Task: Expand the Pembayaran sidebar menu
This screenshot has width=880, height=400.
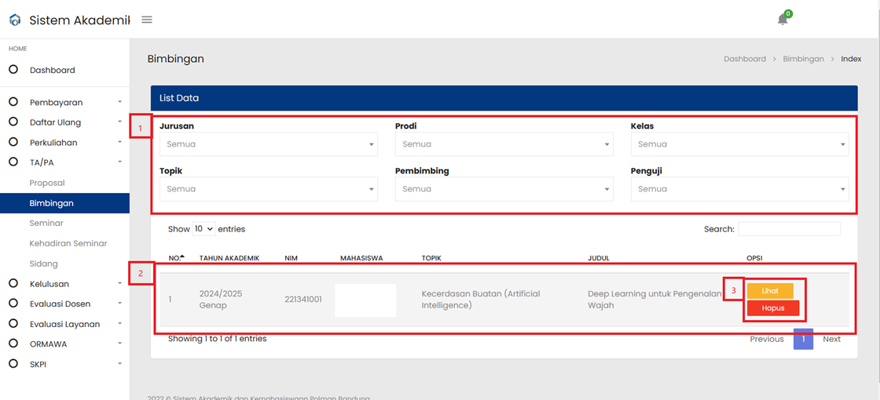Action: [120, 103]
